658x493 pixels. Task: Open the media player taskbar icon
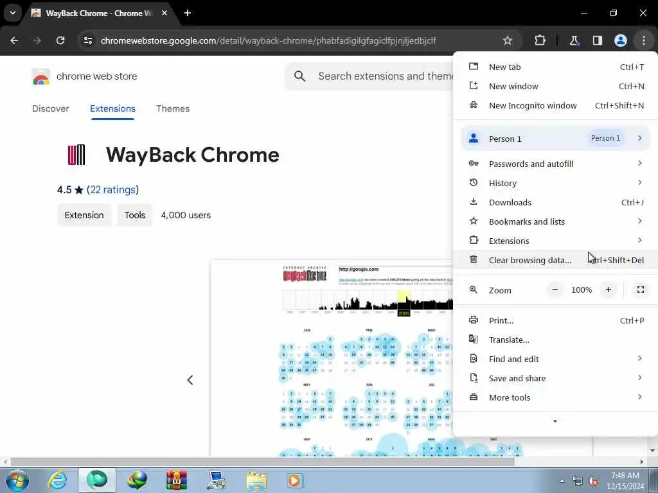295,481
